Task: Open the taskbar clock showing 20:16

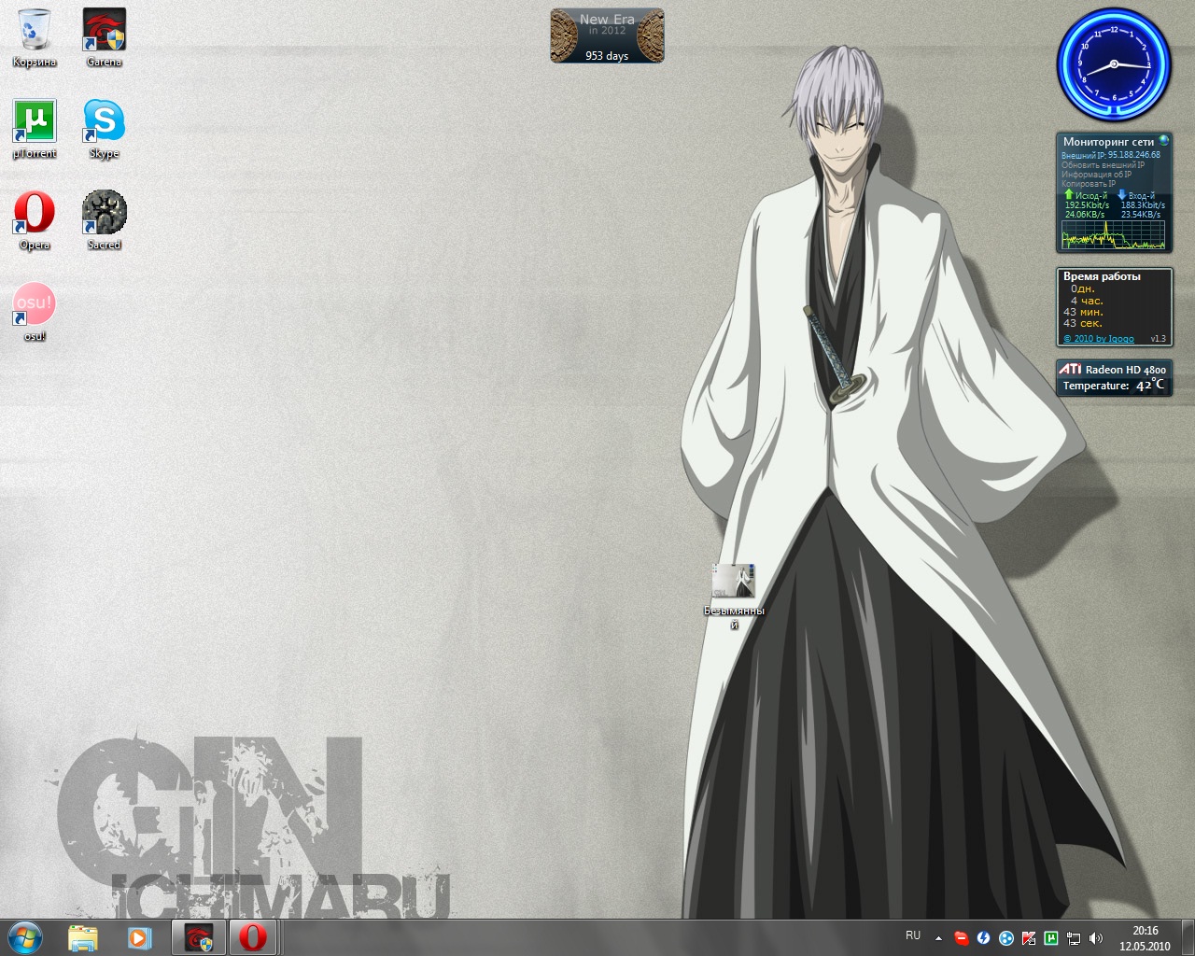Action: coord(1145,937)
